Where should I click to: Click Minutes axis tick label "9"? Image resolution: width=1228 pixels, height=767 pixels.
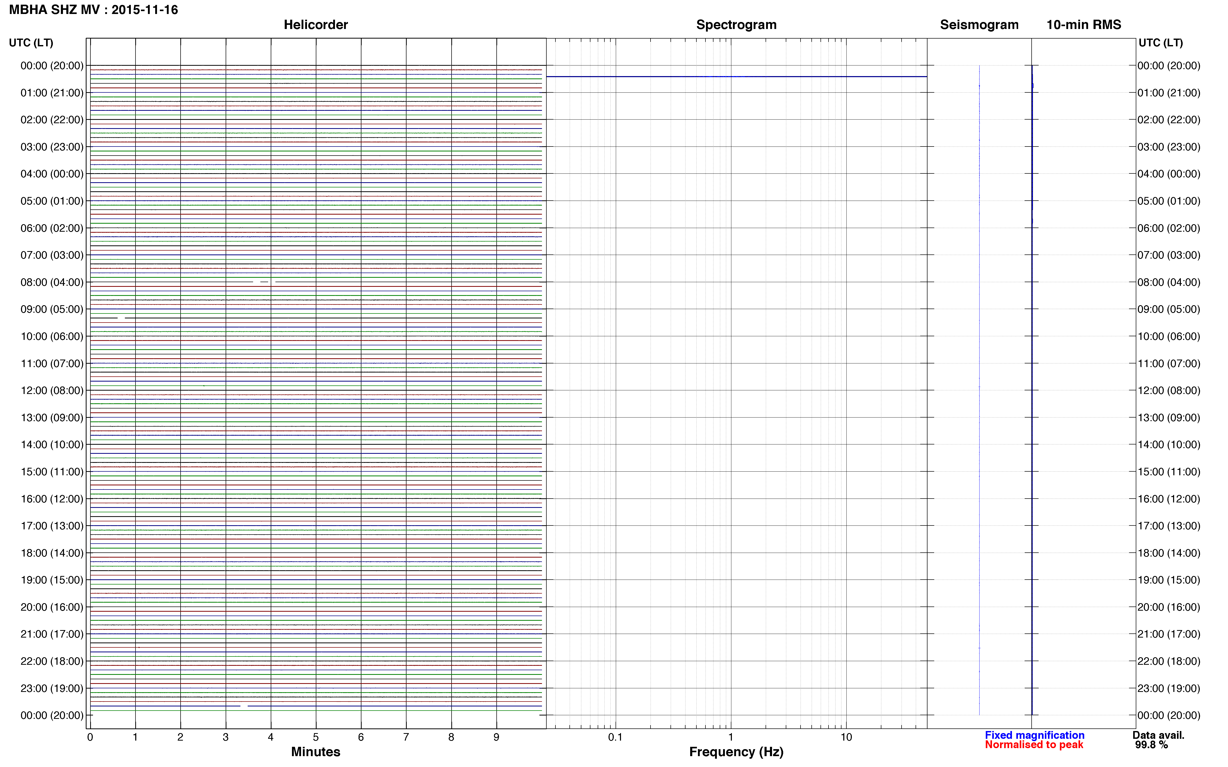pos(496,737)
